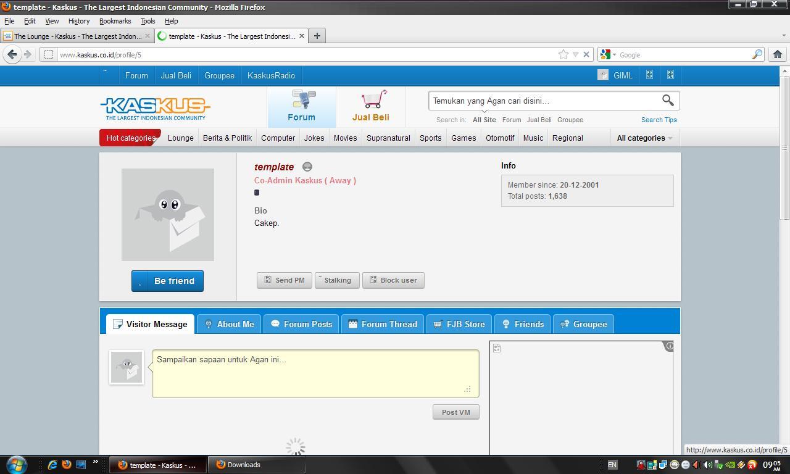The height and width of the screenshot is (474, 790).
Task: Stop loading the page with the X
Action: pyautogui.click(x=586, y=54)
